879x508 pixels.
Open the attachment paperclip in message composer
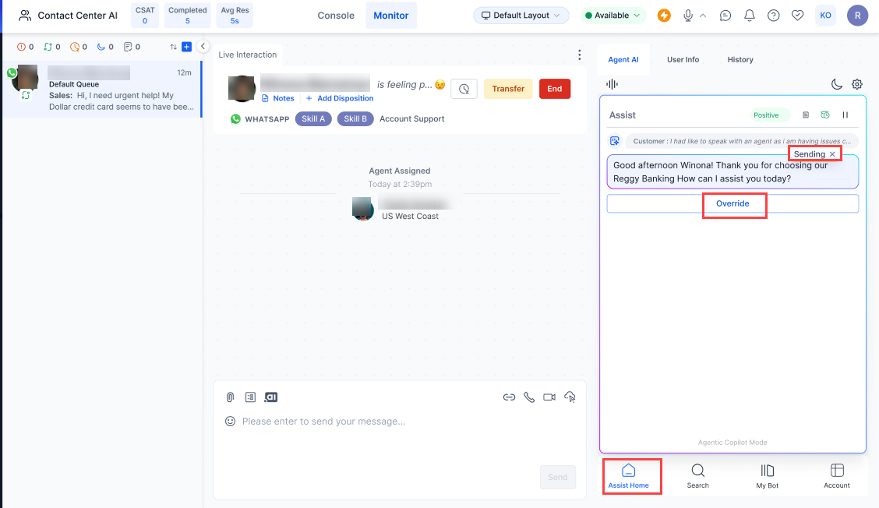[231, 397]
